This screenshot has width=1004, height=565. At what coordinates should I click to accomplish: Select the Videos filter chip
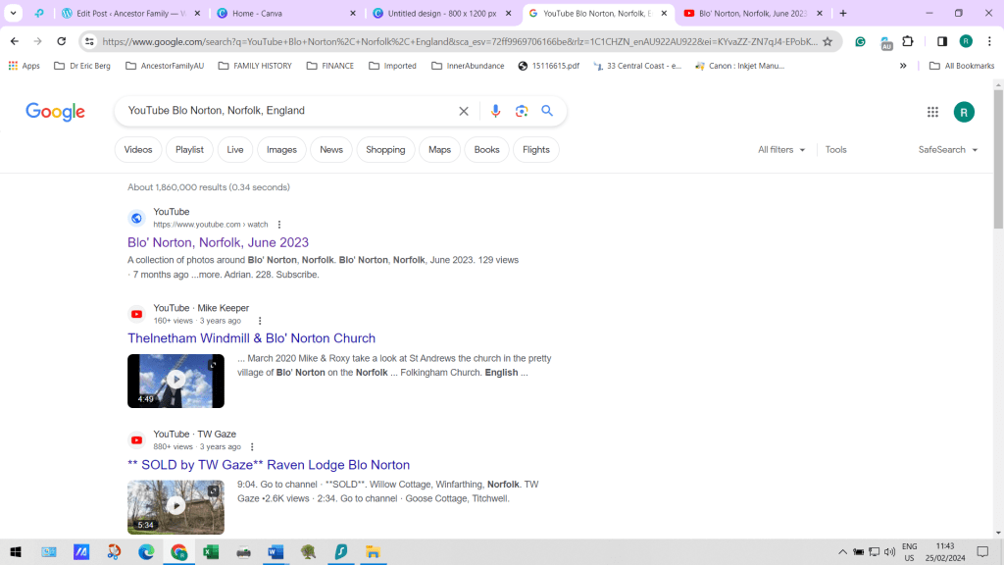point(138,150)
